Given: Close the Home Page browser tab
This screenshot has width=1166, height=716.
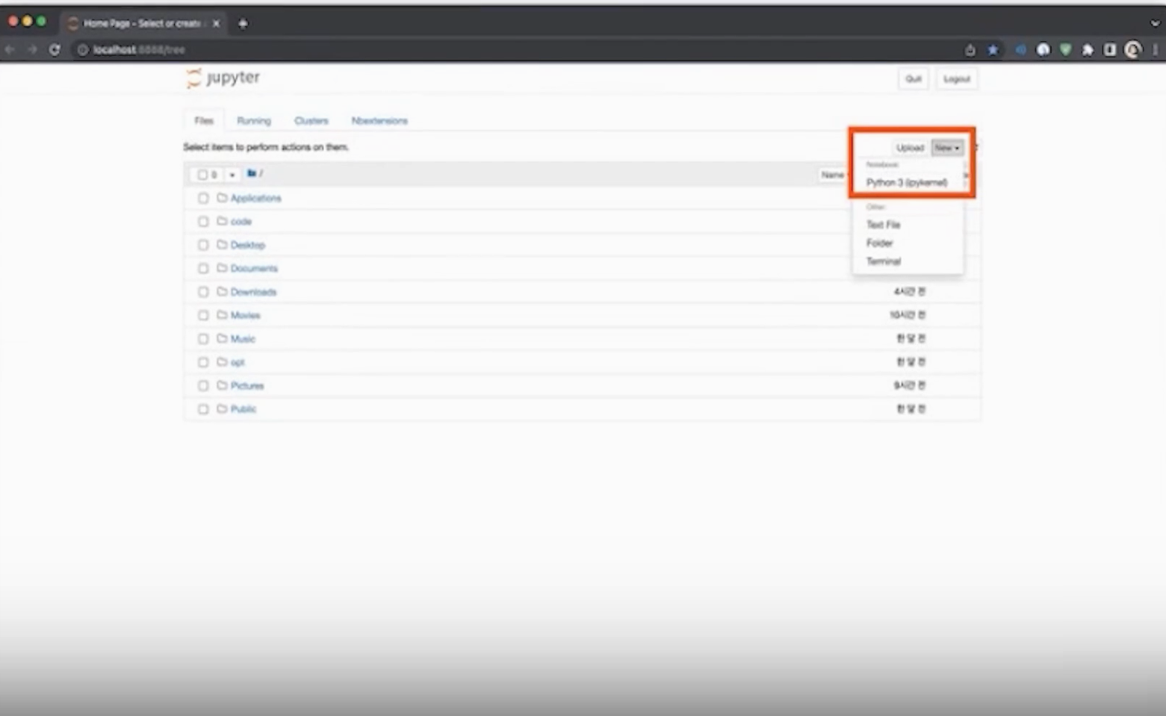Looking at the screenshot, I should (216, 23).
